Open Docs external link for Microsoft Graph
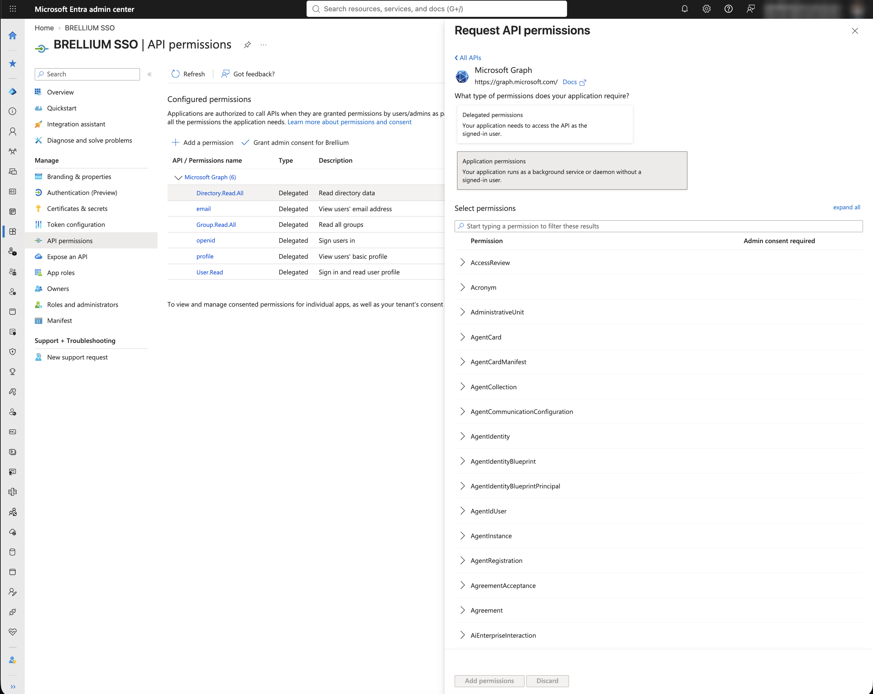Viewport: 873px width, 694px height. 574,82
